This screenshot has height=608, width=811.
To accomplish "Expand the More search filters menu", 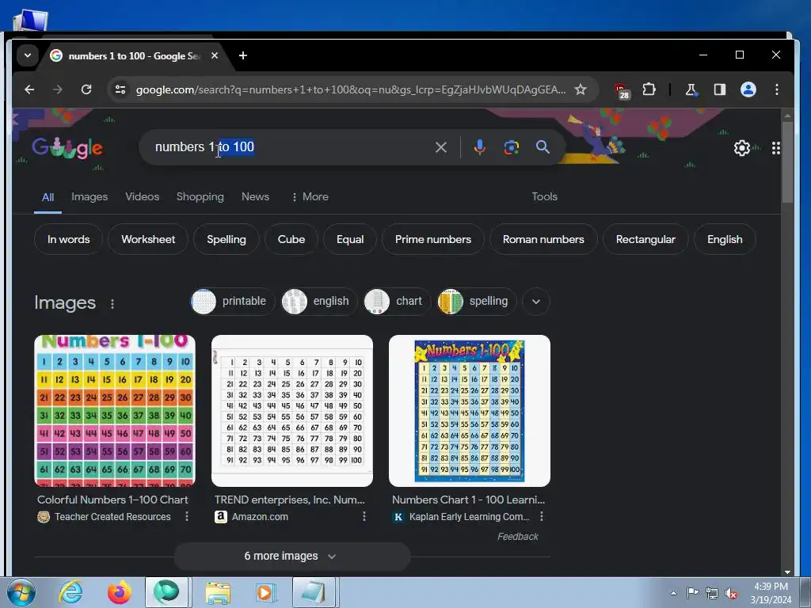I will (310, 197).
